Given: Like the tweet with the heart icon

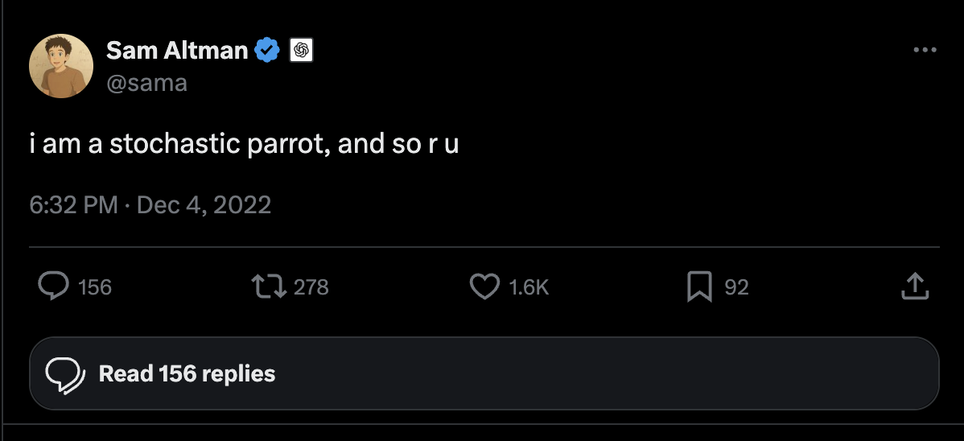Looking at the screenshot, I should 484,286.
